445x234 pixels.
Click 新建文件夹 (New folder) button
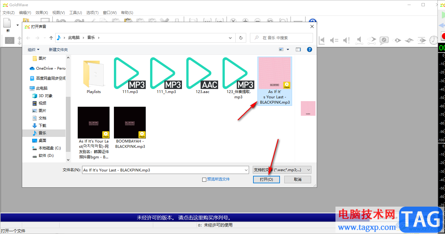coord(58,49)
